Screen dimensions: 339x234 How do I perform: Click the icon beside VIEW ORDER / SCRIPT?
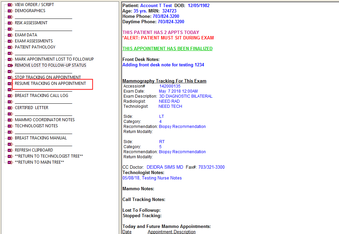(x=10, y=5)
